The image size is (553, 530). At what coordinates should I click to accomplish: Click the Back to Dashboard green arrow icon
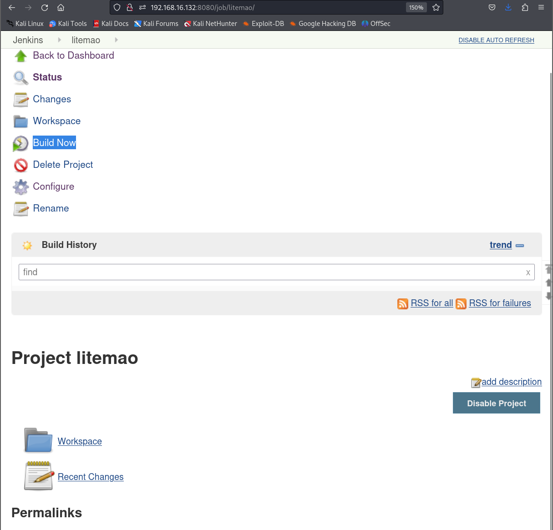(x=20, y=56)
